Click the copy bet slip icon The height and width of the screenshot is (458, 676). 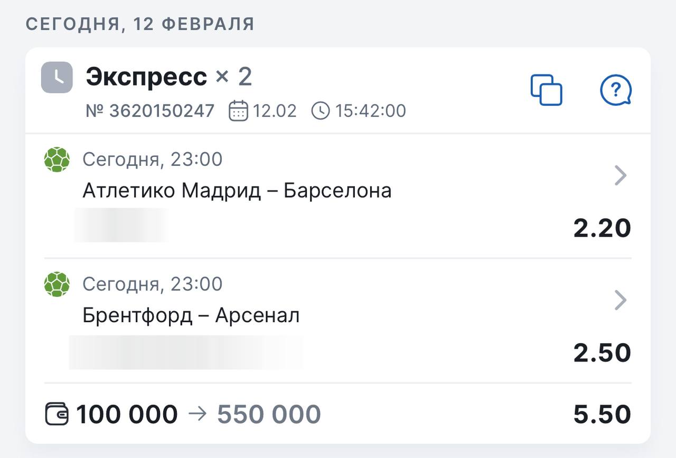click(546, 90)
